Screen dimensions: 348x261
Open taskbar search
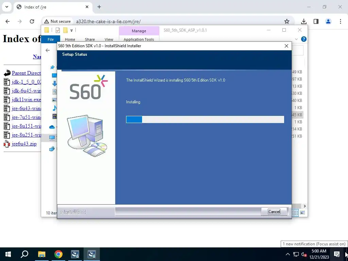(x=24, y=254)
